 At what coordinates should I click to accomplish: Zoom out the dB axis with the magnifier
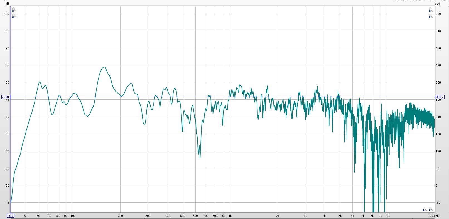(x=14, y=16)
